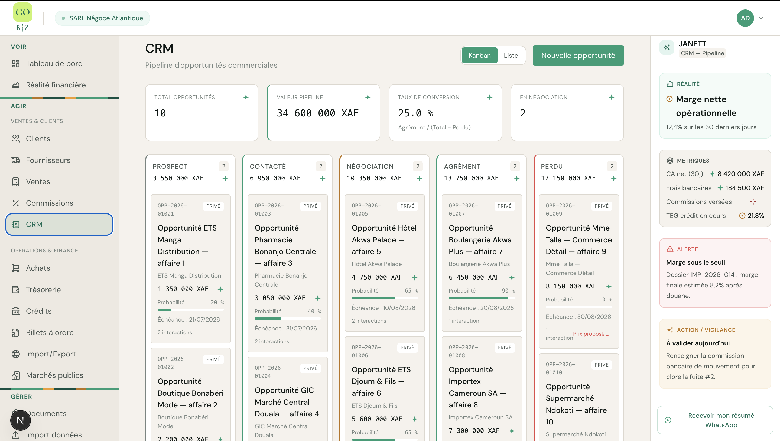Open Billets à ordre in the sidebar

tap(59, 333)
